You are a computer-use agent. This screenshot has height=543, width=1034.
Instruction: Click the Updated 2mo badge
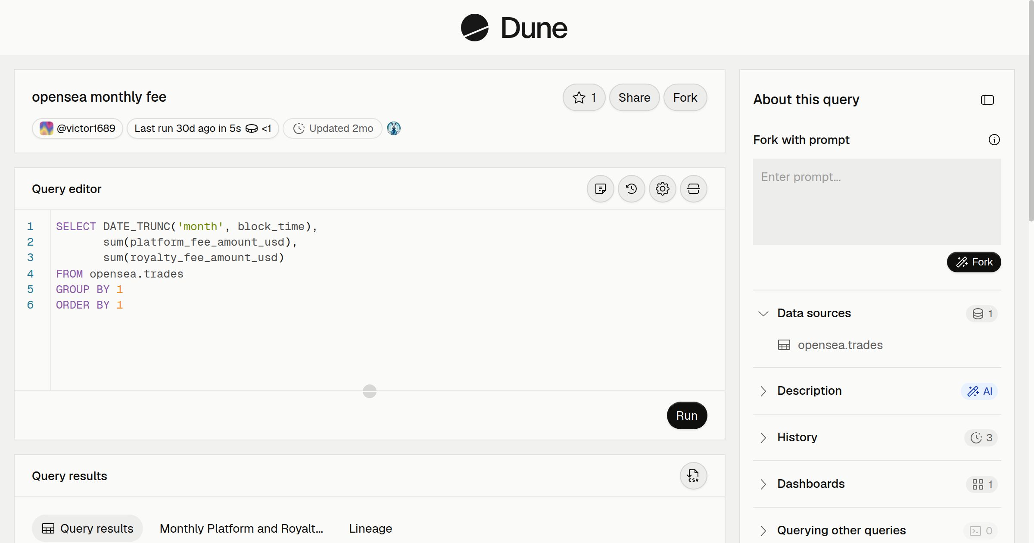point(332,128)
